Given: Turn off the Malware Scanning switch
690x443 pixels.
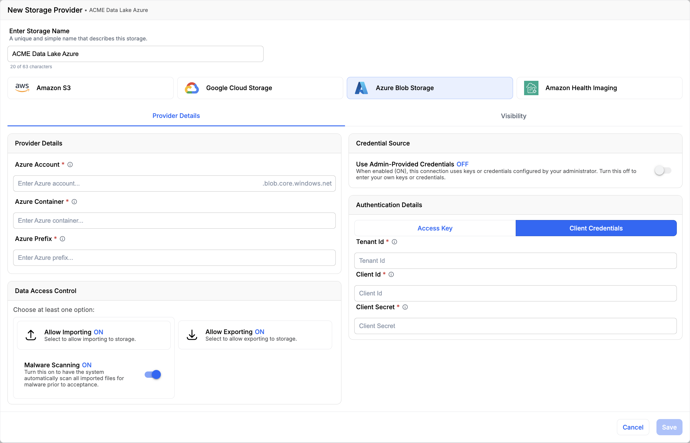Looking at the screenshot, I should click(x=153, y=374).
